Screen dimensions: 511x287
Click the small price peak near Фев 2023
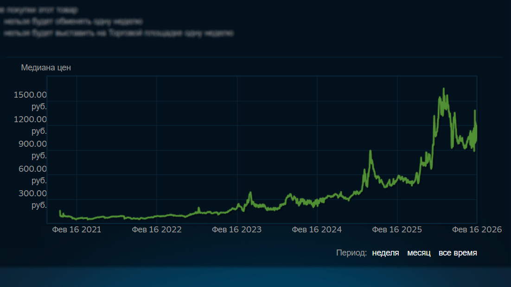pos(250,193)
